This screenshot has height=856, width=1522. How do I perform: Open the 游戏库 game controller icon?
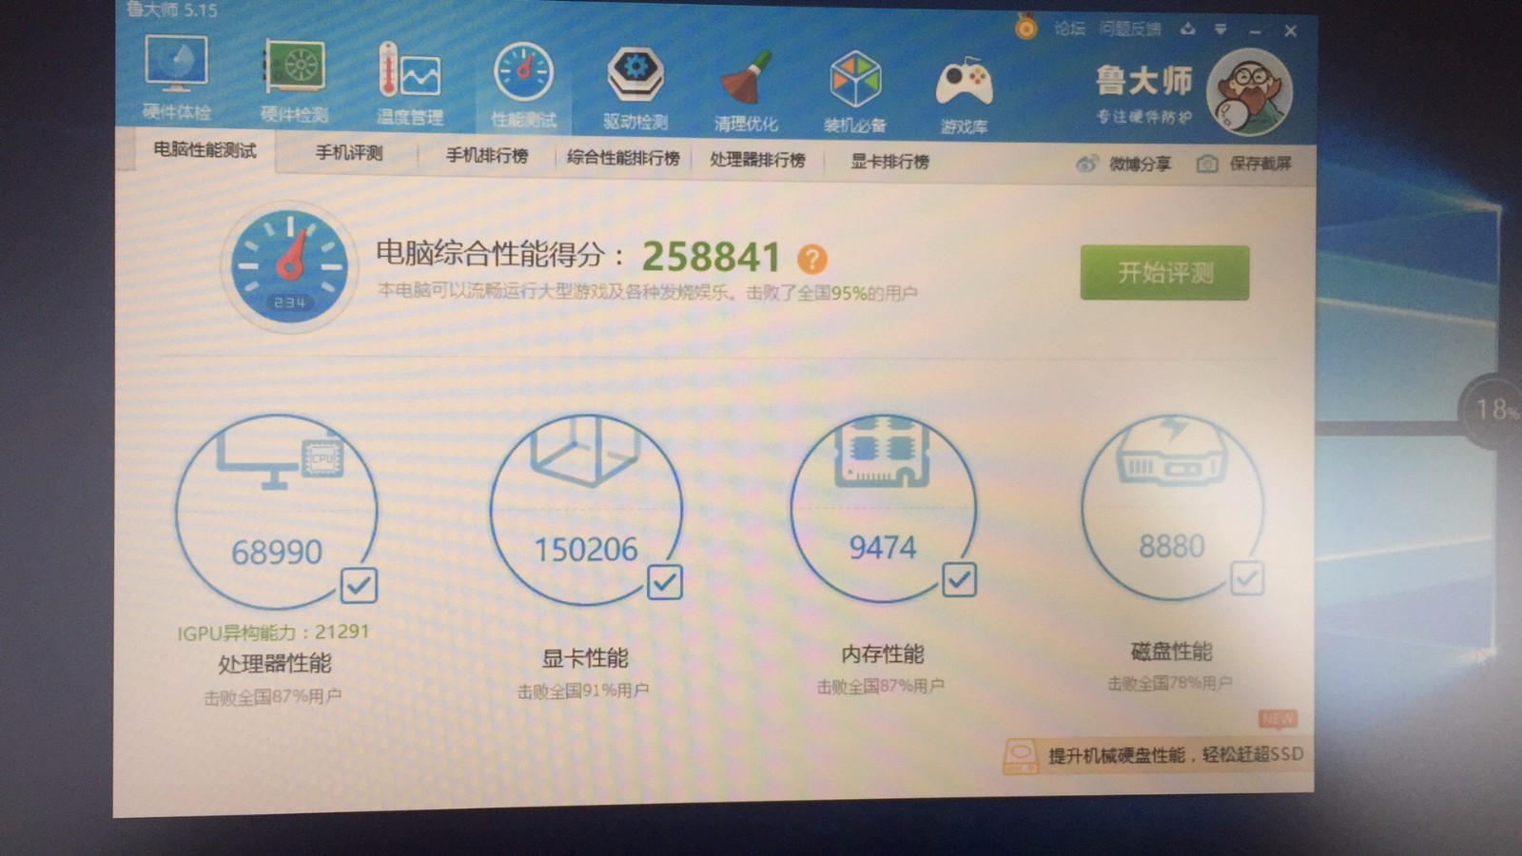[964, 94]
